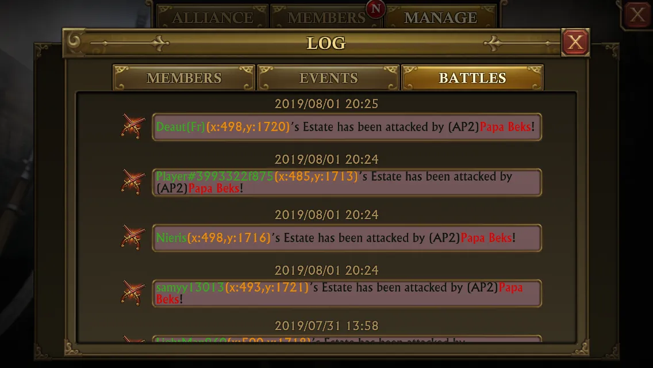Image resolution: width=653 pixels, height=368 pixels.
Task: Open the Nieris estate attack log entry
Action: tap(347, 237)
